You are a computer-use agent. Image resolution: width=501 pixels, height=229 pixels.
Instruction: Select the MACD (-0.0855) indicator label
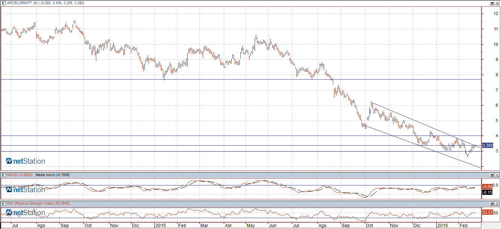[20, 175]
